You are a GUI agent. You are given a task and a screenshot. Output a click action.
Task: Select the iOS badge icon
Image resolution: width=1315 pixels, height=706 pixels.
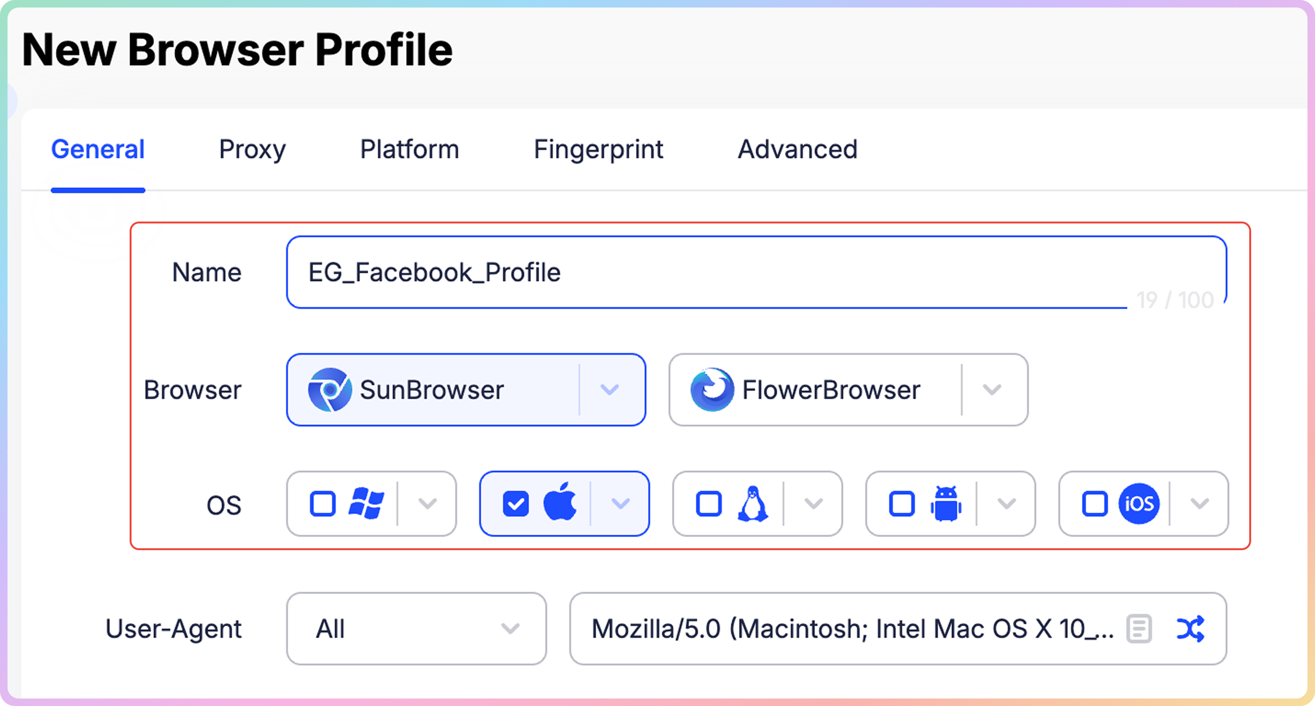1139,504
